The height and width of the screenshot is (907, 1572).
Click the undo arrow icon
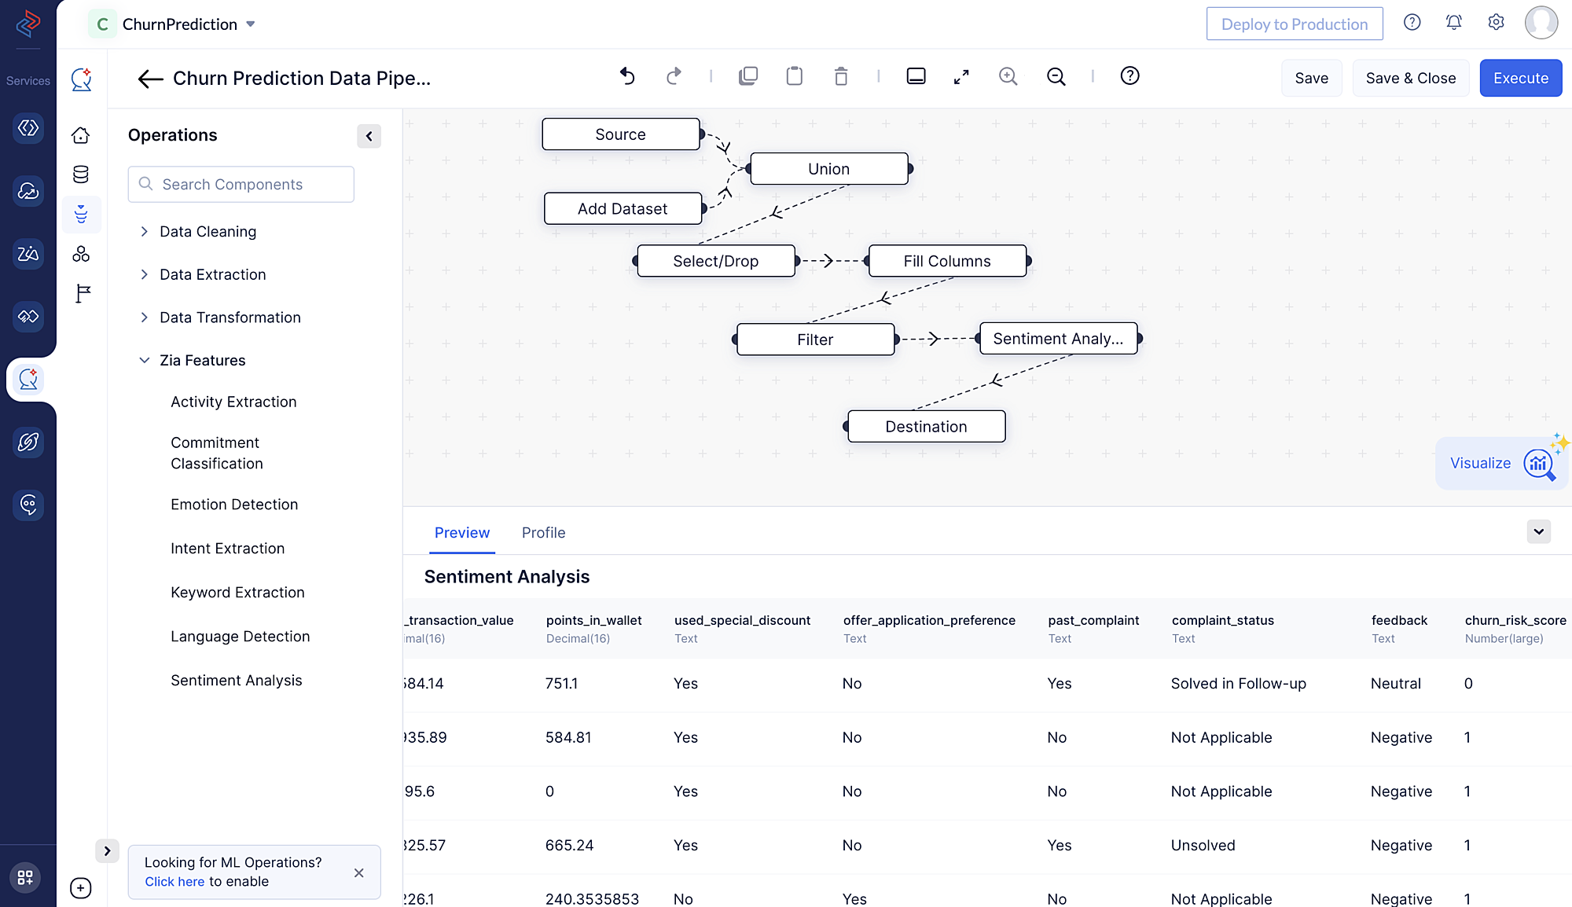pyautogui.click(x=626, y=75)
